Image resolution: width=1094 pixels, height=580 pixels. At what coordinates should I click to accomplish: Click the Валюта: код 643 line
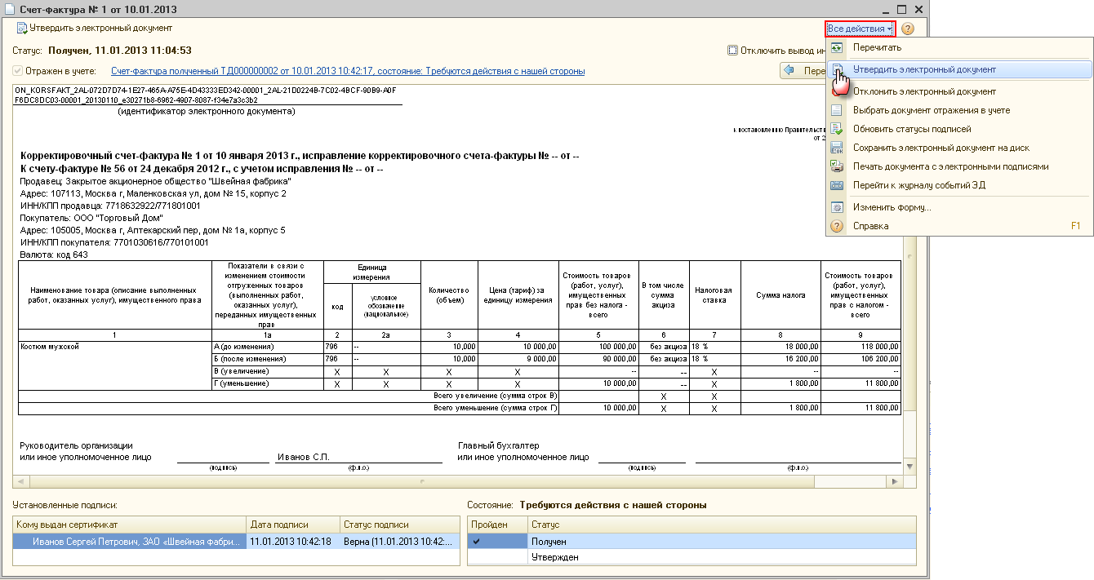(x=55, y=255)
